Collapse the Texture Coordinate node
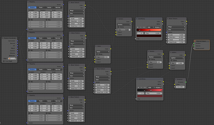The height and width of the screenshot is (125, 214). click(x=2, y=38)
